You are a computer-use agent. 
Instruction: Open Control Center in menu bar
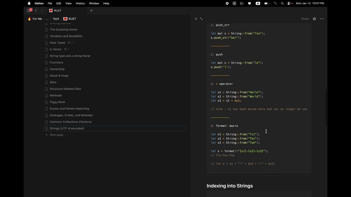pos(289,3)
